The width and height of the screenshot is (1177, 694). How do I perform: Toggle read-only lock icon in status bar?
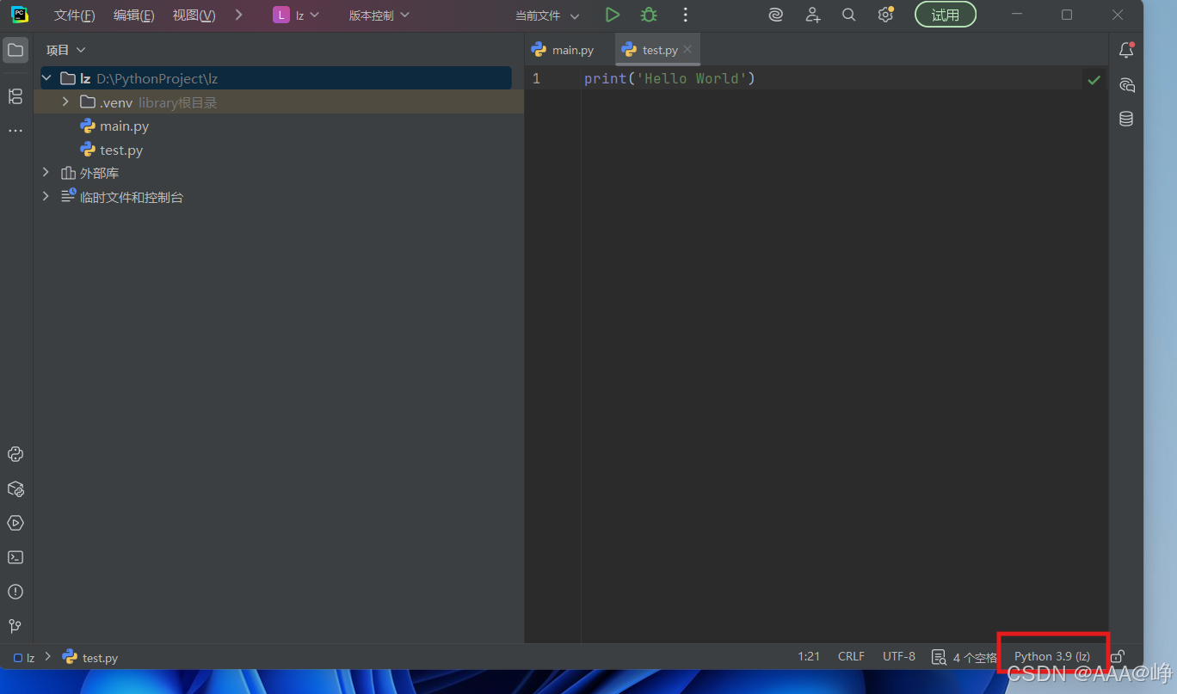(x=1117, y=656)
